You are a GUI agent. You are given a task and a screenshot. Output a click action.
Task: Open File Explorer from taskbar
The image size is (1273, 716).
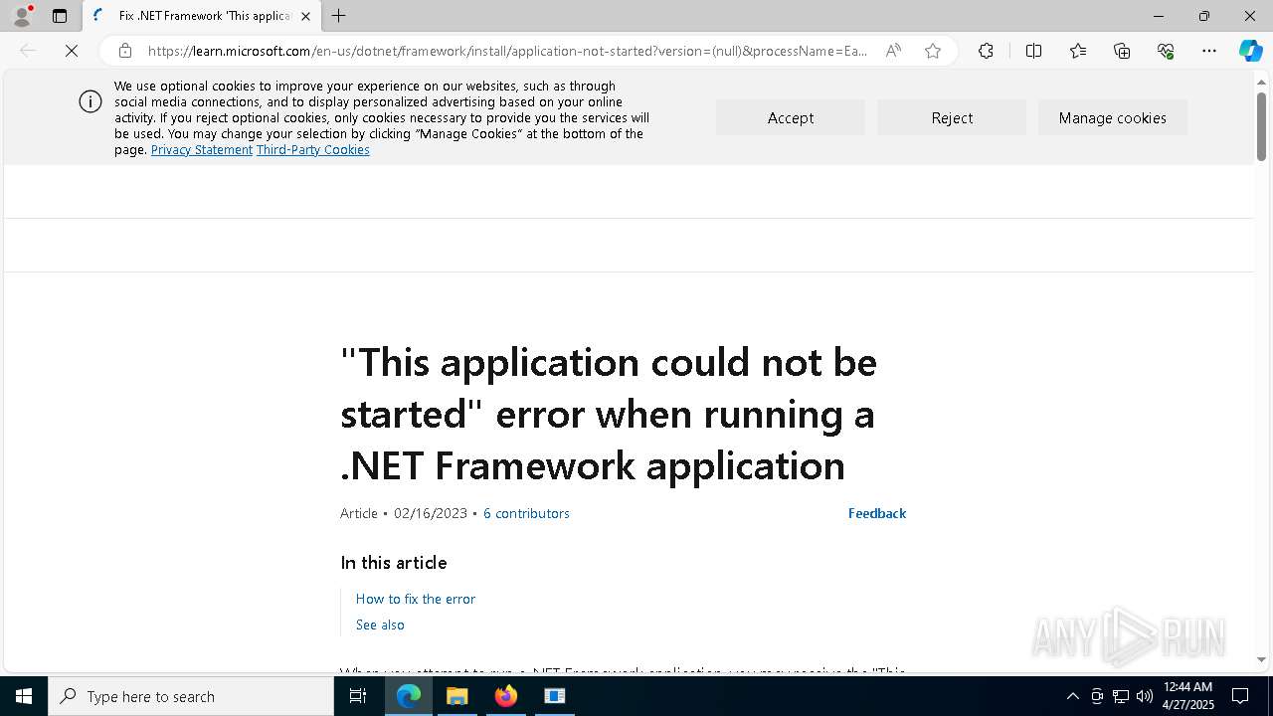click(x=457, y=696)
